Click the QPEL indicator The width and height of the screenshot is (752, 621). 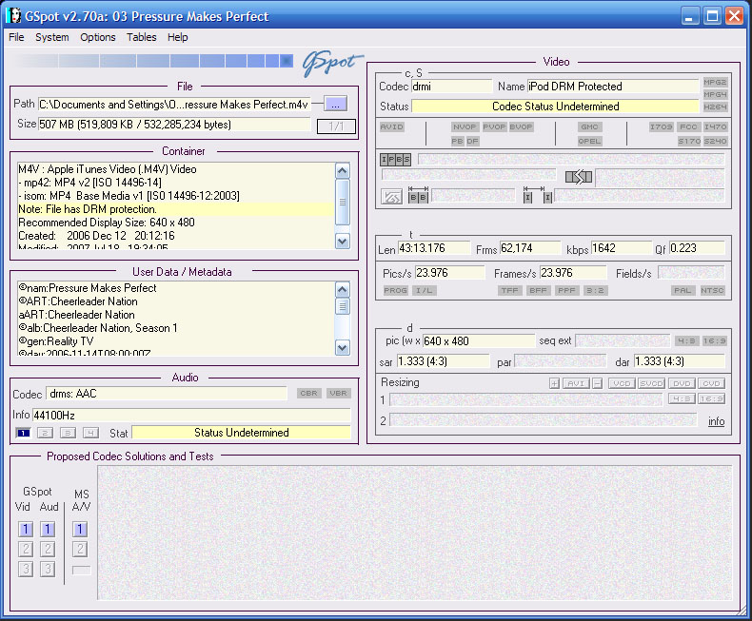[589, 142]
